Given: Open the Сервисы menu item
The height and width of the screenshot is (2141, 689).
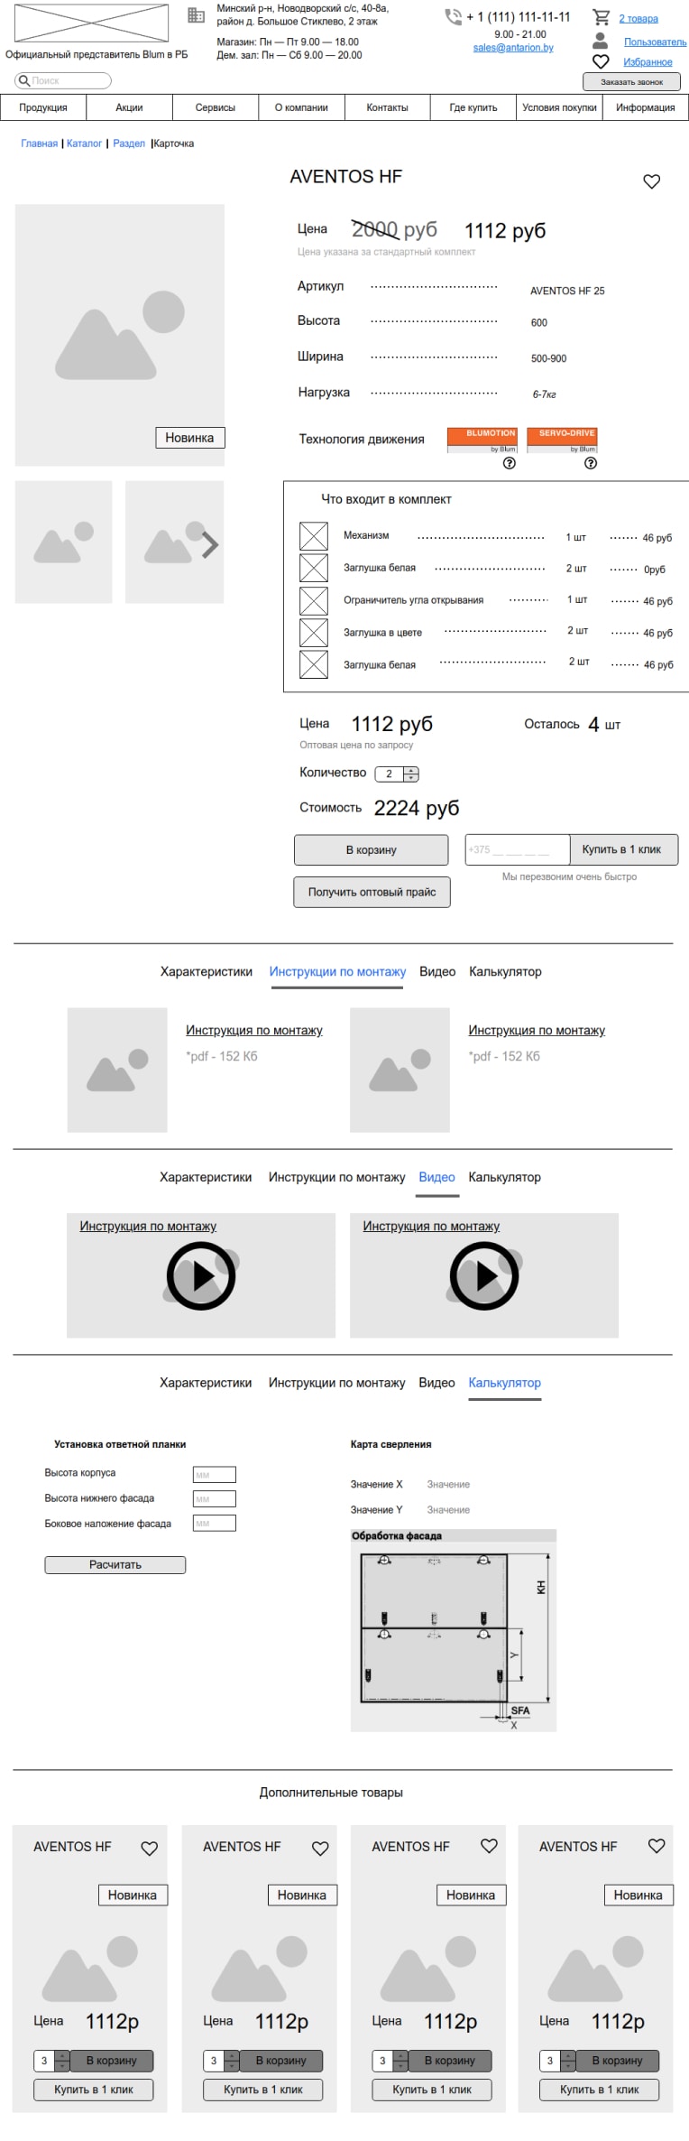Looking at the screenshot, I should (216, 107).
